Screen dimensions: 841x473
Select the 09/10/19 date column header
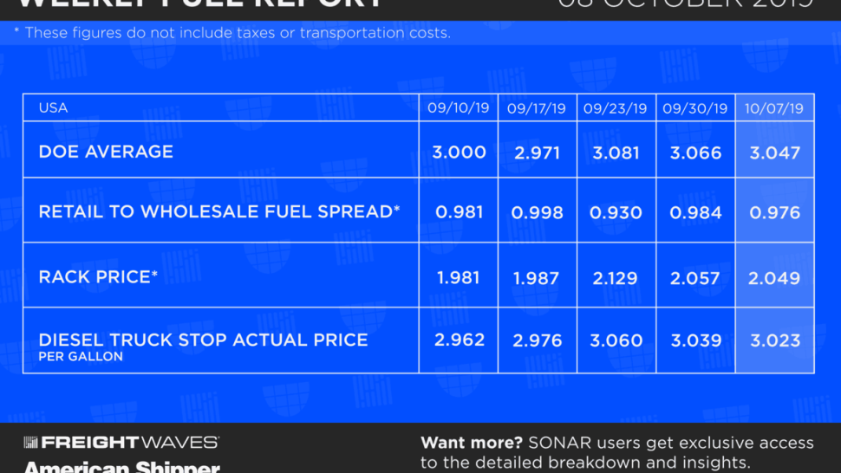(x=458, y=108)
